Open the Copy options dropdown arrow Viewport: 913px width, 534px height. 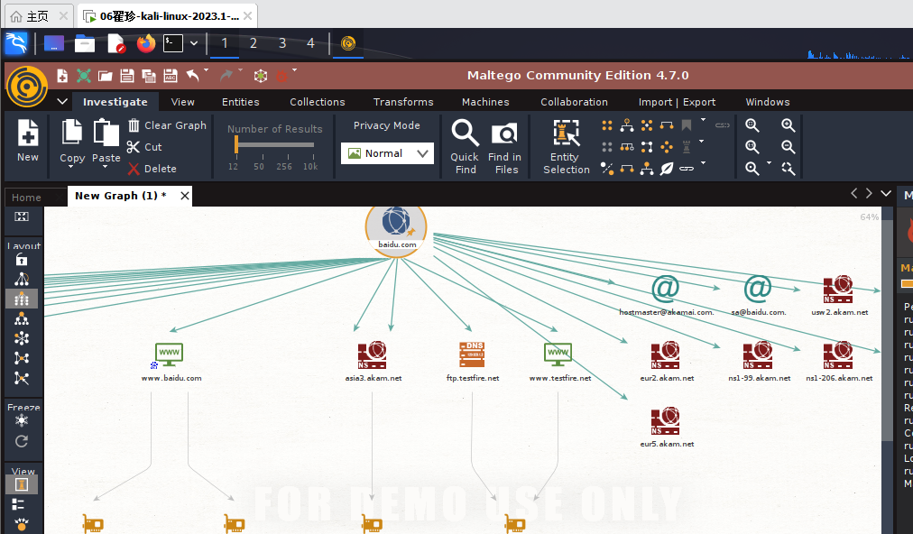coord(71,167)
